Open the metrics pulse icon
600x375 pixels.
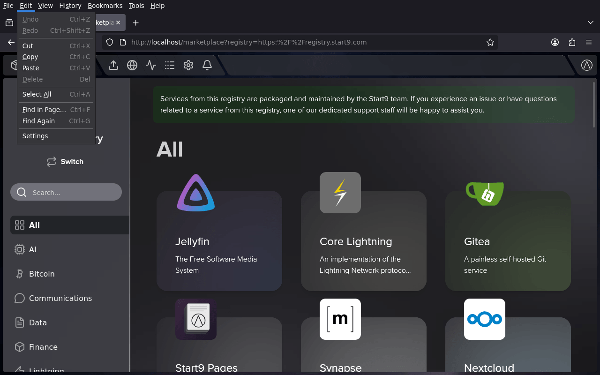151,65
